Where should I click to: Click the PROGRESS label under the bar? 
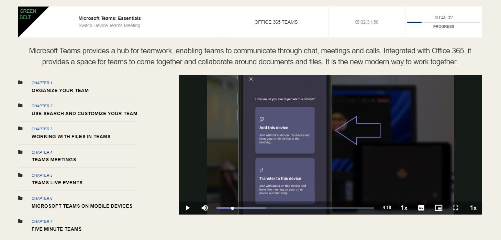tap(444, 26)
